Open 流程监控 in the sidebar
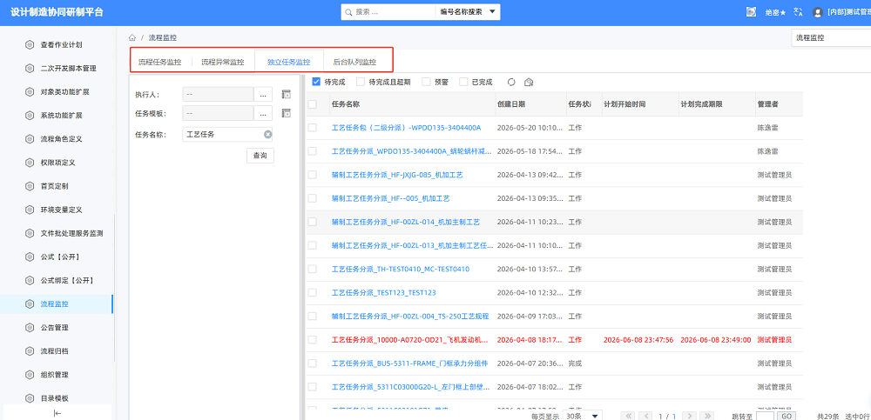The width and height of the screenshot is (871, 420). coord(56,304)
